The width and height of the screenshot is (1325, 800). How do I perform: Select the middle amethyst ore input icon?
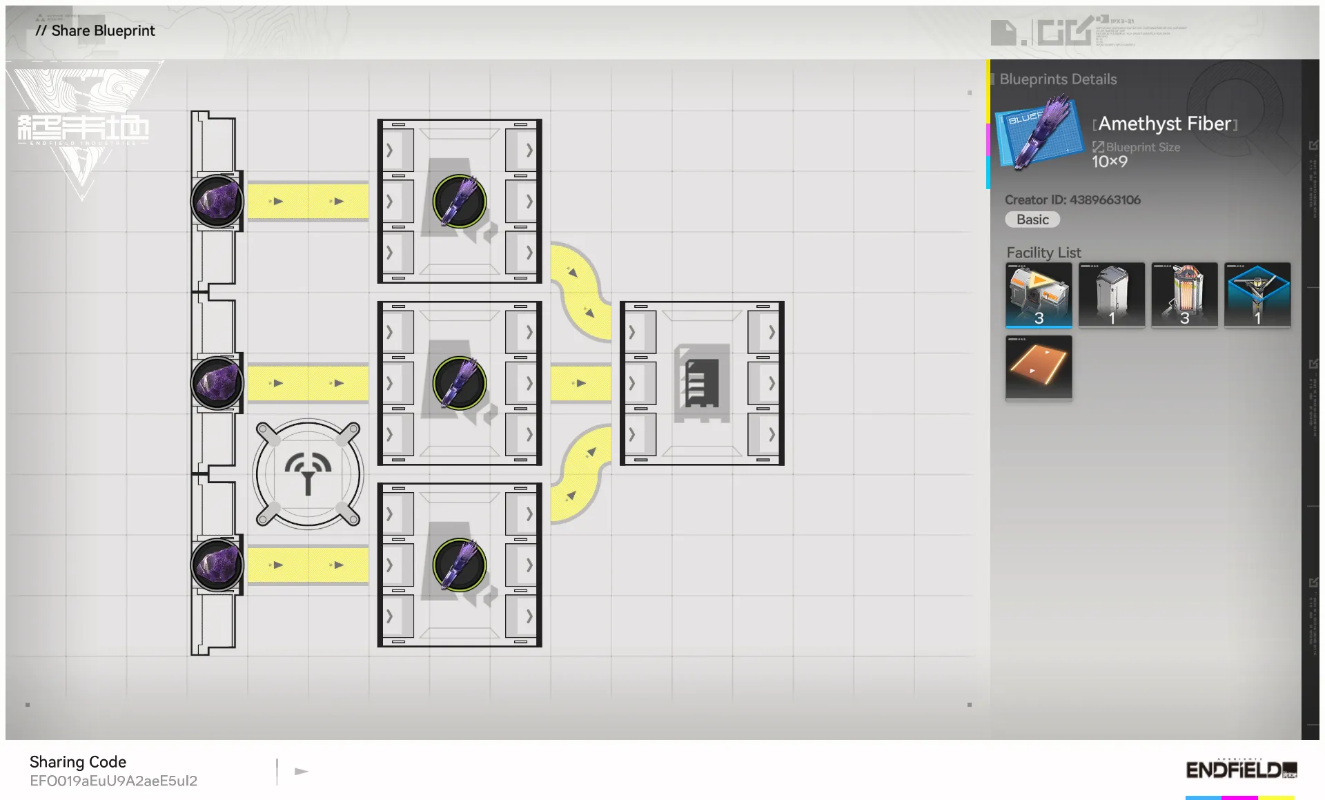pyautogui.click(x=217, y=383)
